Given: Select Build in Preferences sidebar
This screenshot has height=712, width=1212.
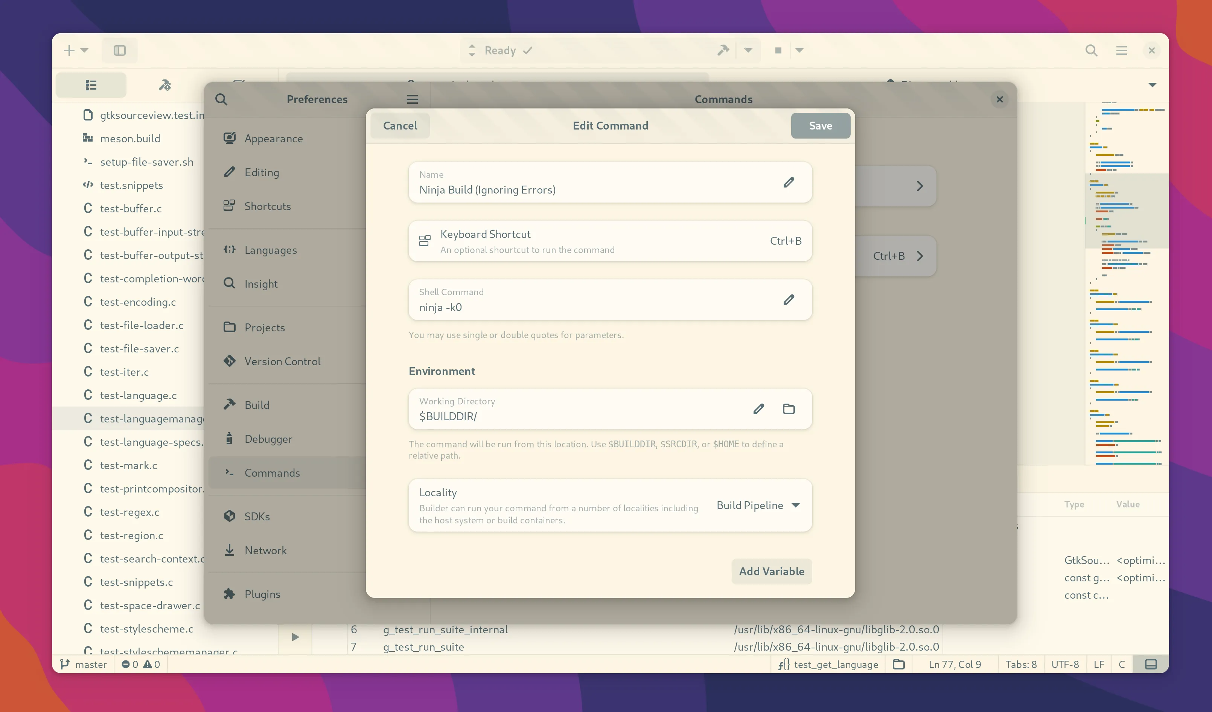Looking at the screenshot, I should [287, 405].
